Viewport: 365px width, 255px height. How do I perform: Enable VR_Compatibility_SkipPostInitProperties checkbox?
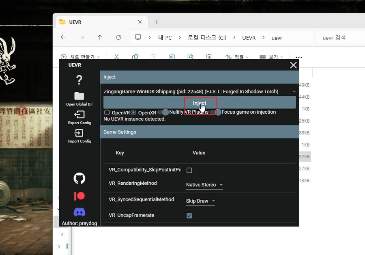pos(189,170)
